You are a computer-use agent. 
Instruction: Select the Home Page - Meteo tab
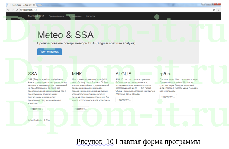[21, 5]
